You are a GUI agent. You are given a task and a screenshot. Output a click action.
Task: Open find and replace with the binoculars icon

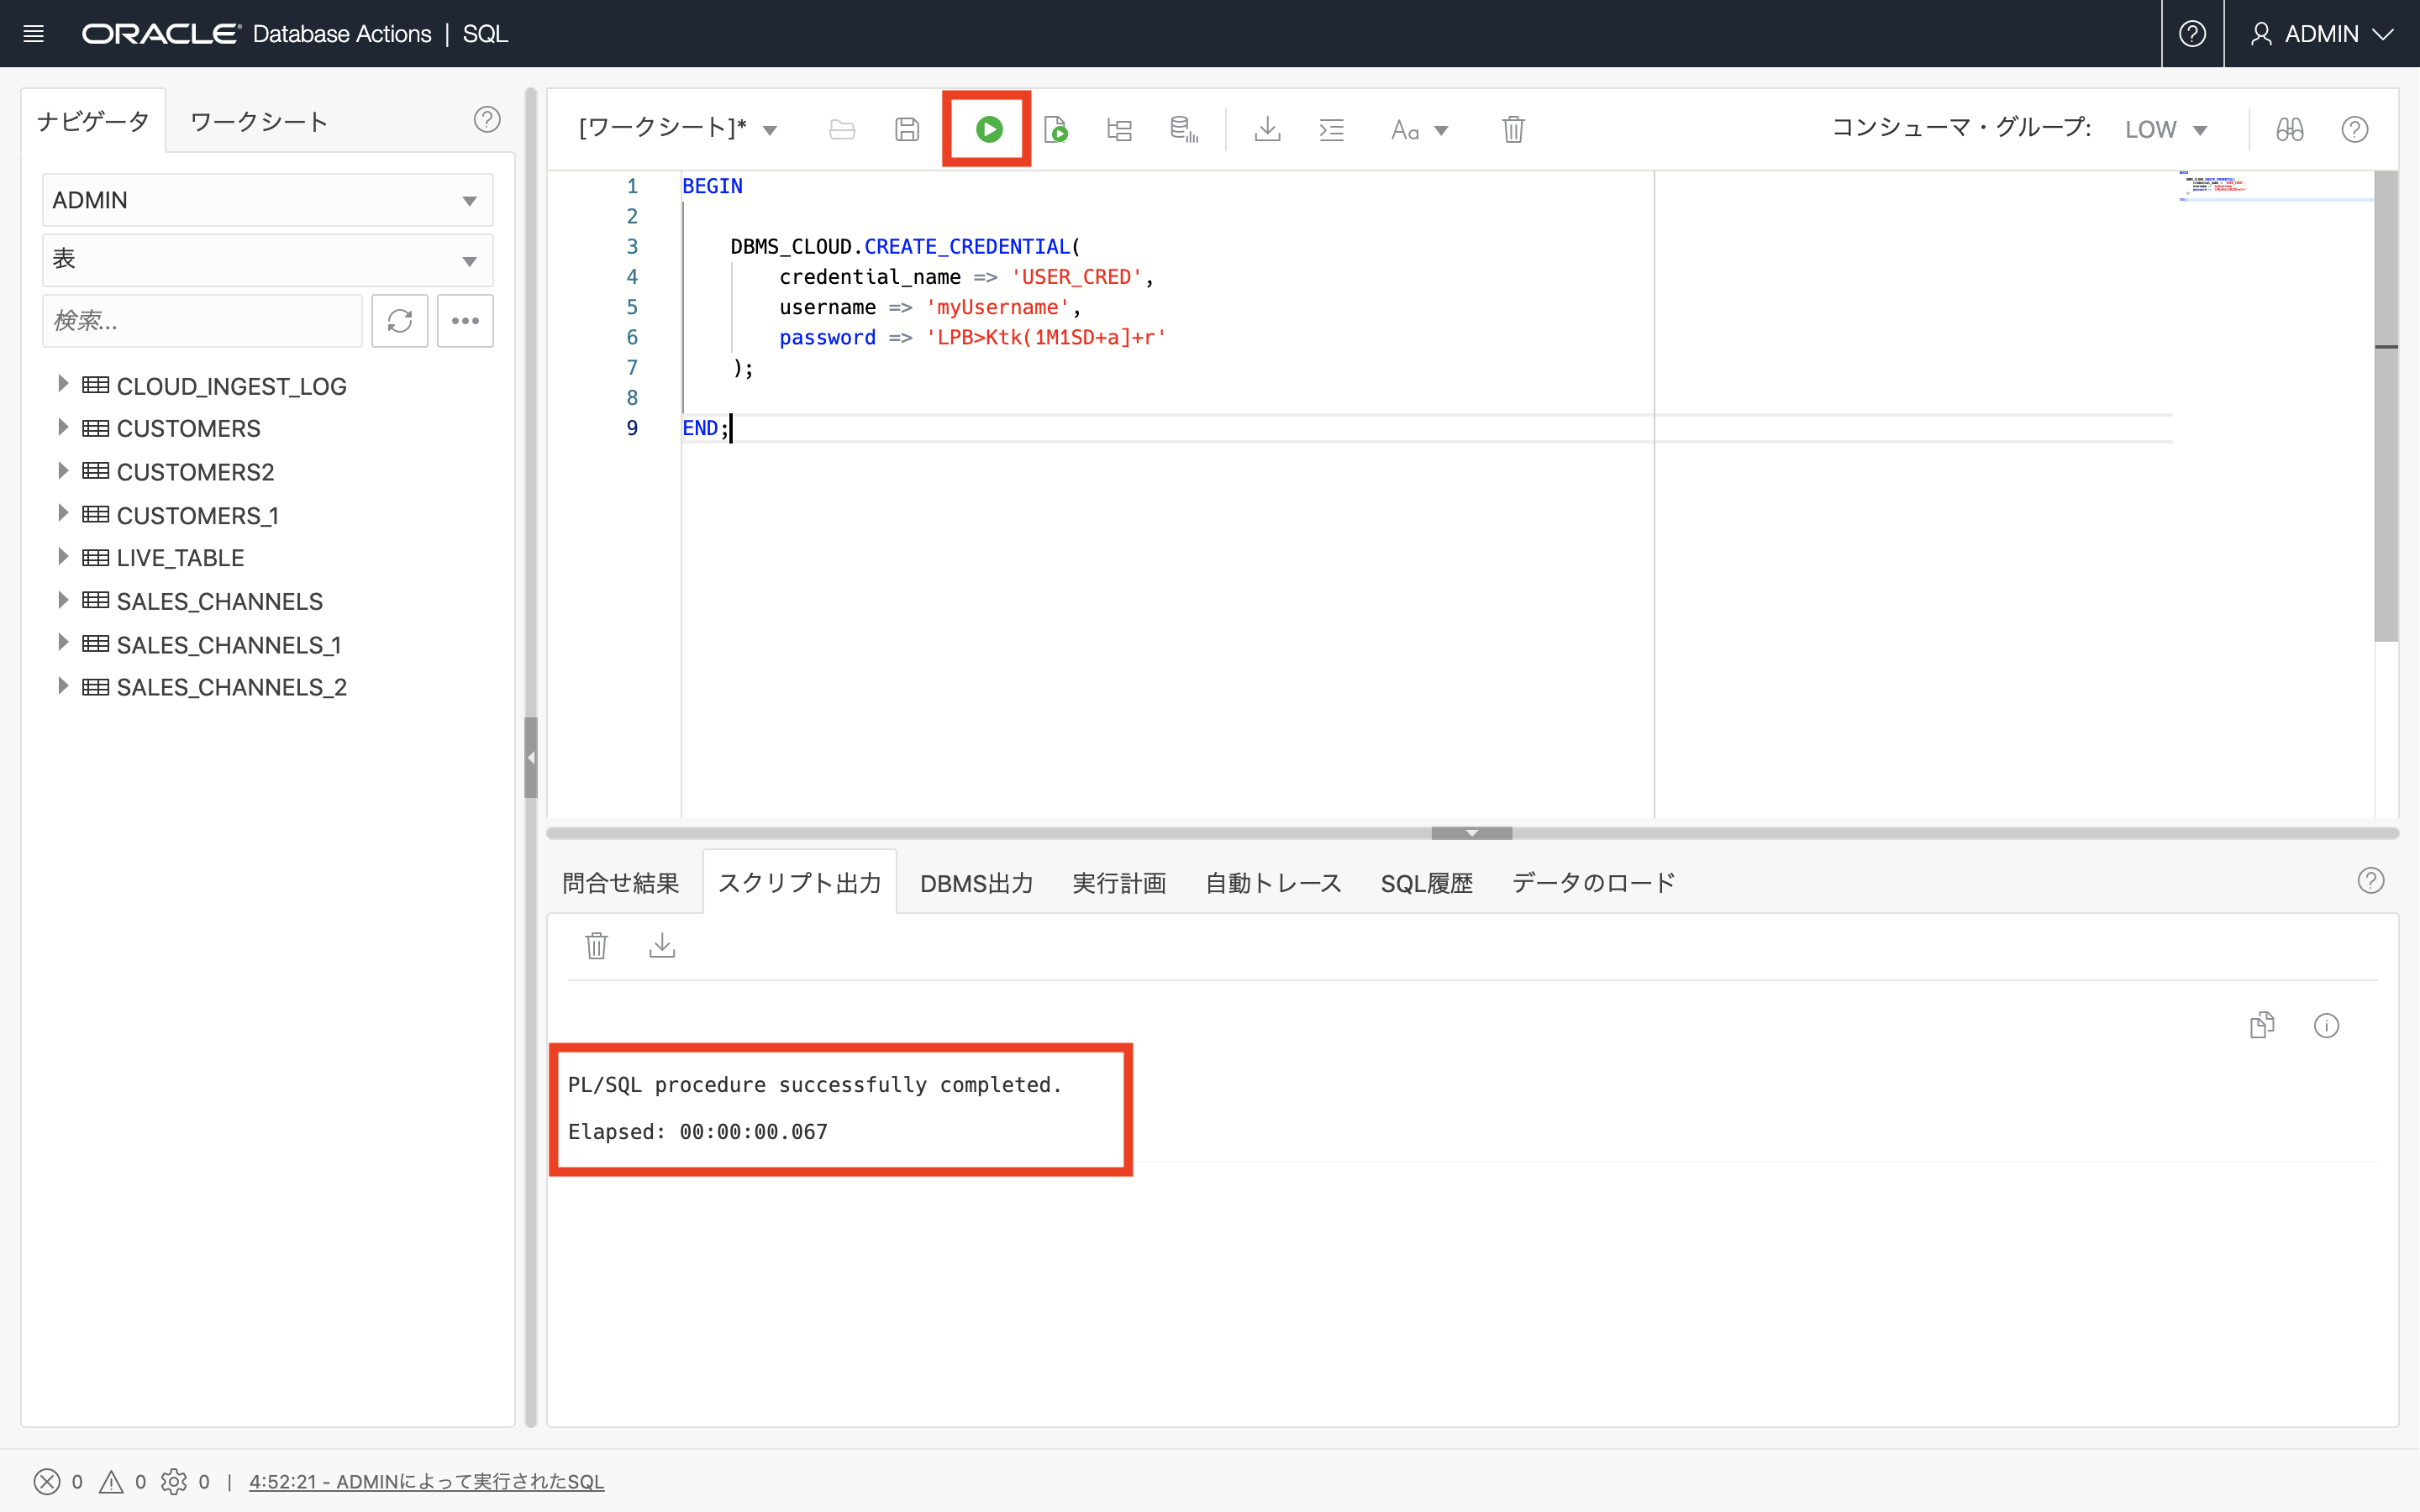[x=2290, y=129]
